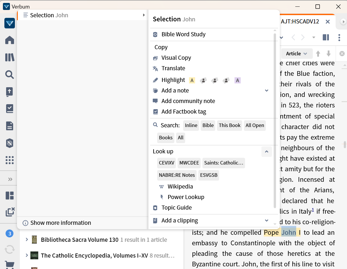Open the Article dropdown
This screenshot has height=269, width=347.
pyautogui.click(x=296, y=54)
